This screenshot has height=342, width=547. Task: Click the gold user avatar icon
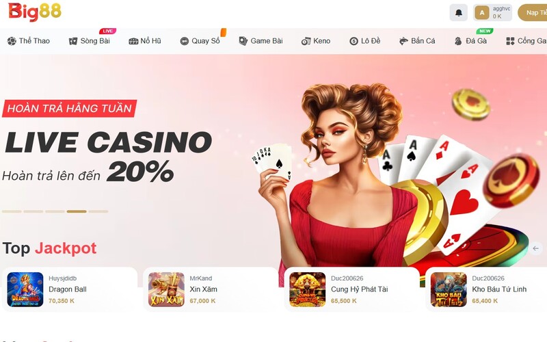482,13
